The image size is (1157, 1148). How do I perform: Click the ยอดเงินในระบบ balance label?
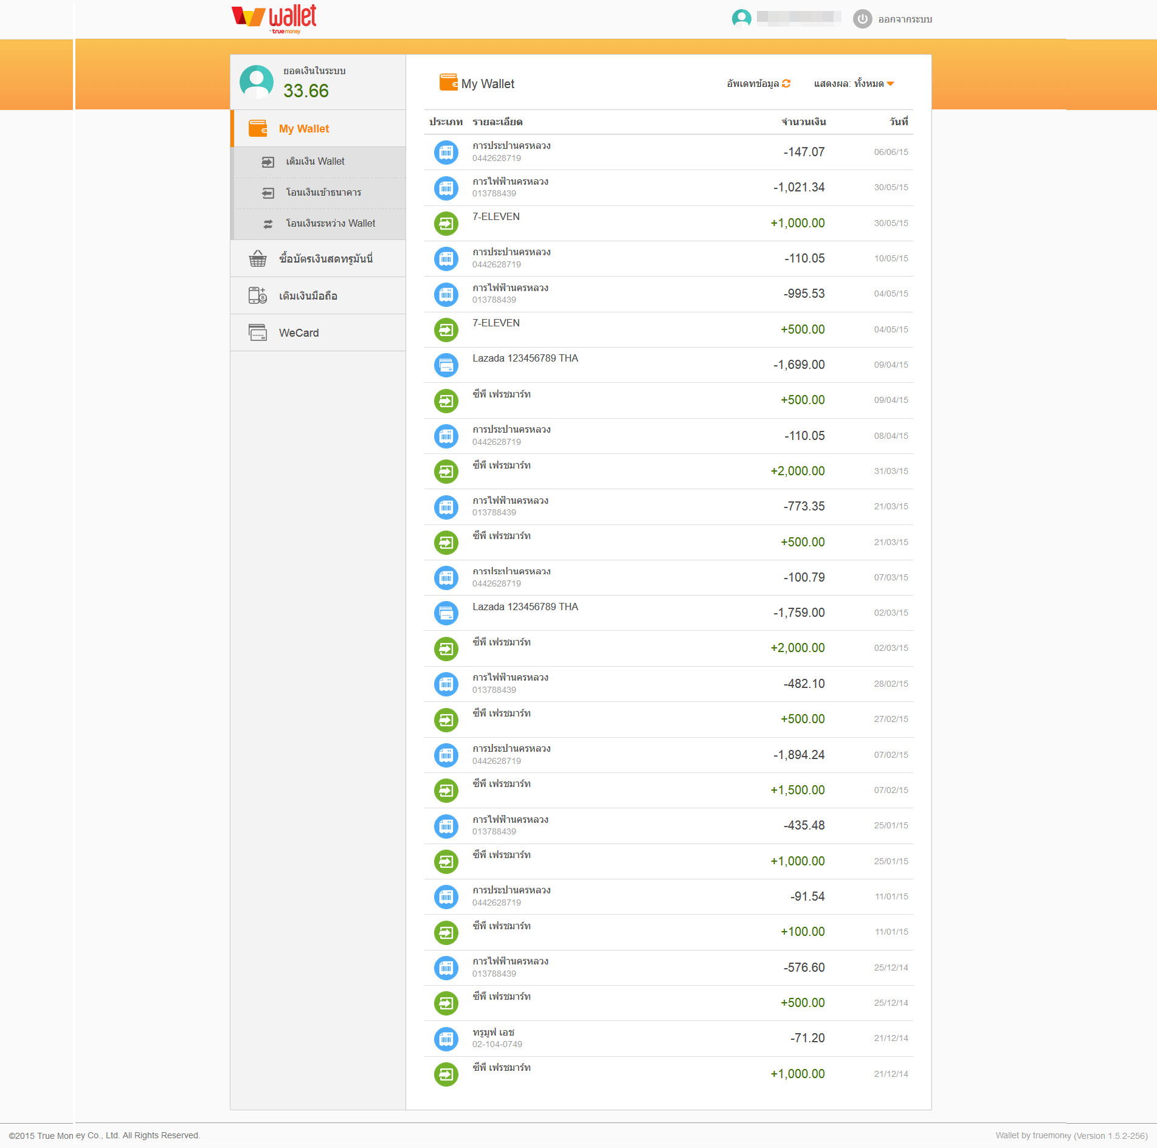click(314, 71)
